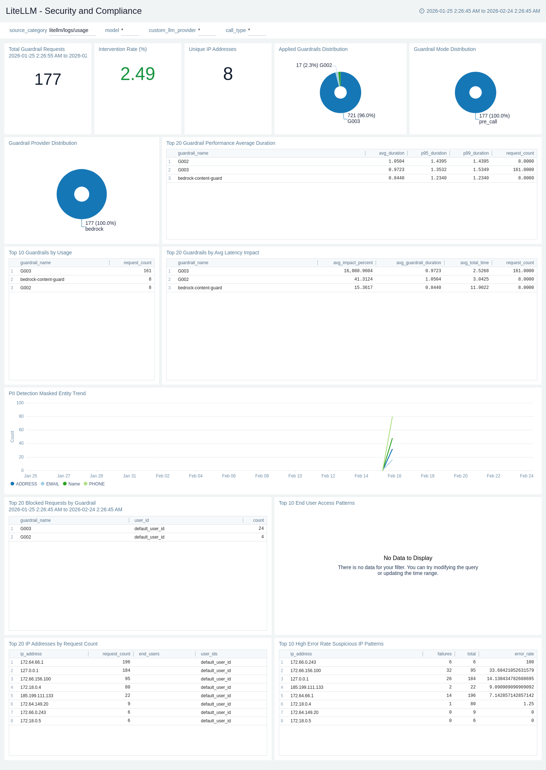The height and width of the screenshot is (770, 546).
Task: Sort Latency Impact table by avg_total_time
Action: click(x=474, y=263)
